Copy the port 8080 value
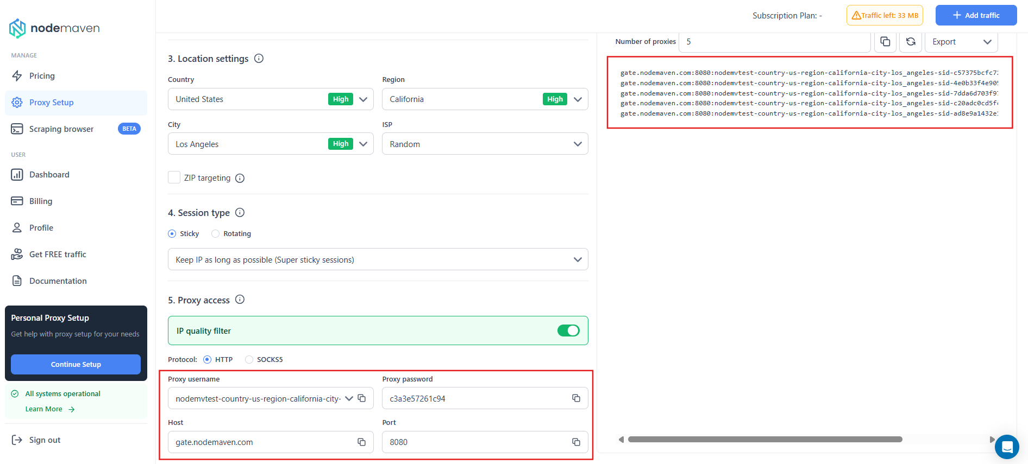The width and height of the screenshot is (1028, 464). [576, 442]
